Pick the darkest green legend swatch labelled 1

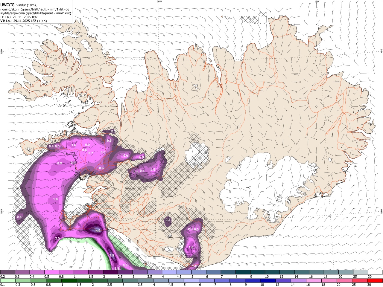point(69,281)
